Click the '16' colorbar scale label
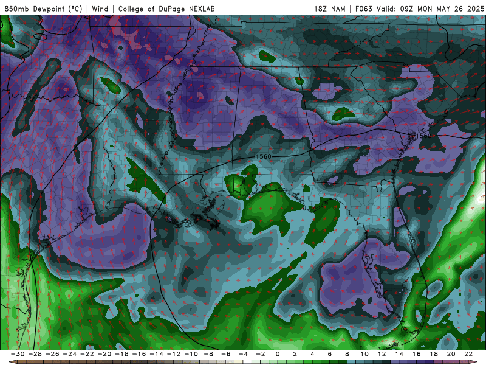Screen dimensions: 486x365 click(417, 354)
